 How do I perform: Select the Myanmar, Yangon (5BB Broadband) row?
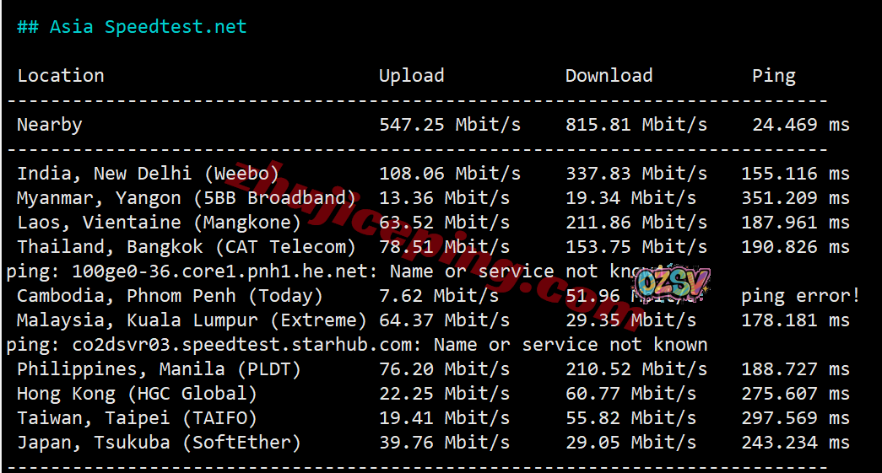pyautogui.click(x=187, y=198)
